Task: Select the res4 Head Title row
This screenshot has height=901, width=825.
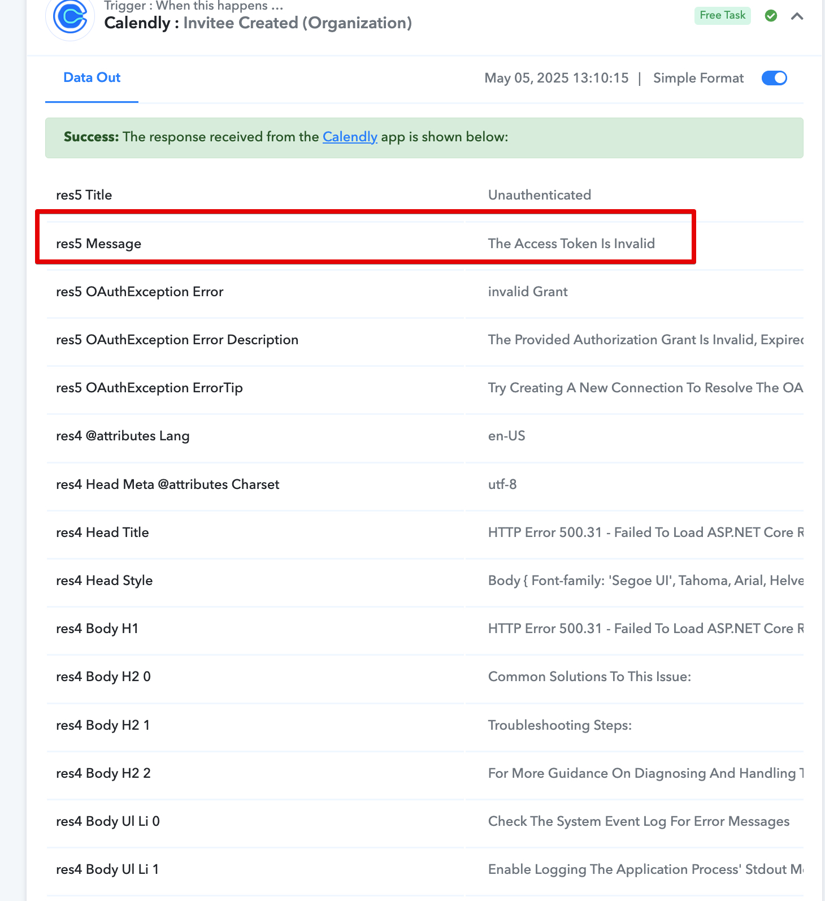Action: (x=425, y=532)
